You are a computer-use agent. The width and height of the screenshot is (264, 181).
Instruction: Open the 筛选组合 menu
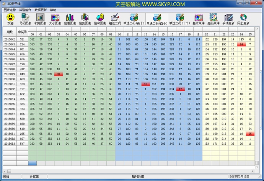[x=25, y=10]
